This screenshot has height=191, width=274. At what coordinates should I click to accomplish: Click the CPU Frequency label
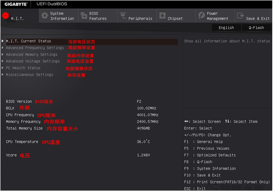click(x=20, y=115)
